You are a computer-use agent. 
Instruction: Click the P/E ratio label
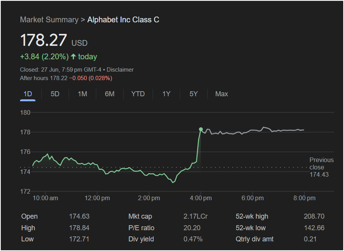(x=141, y=228)
